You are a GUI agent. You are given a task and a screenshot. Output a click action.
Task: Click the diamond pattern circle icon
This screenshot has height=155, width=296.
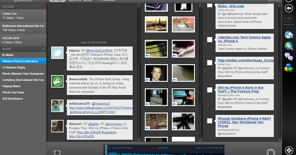point(289,150)
